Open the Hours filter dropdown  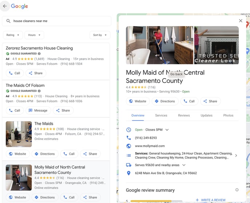point(34,35)
